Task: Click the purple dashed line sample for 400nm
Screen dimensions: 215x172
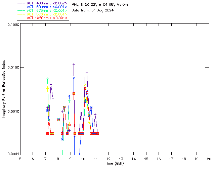Action: point(21,3)
